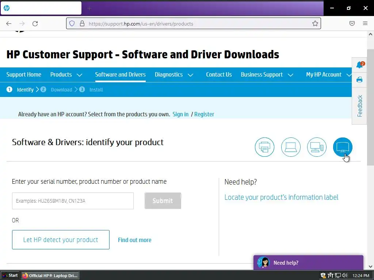The width and height of the screenshot is (374, 280).
Task: Click the security shield tray icon
Action: 323,276
